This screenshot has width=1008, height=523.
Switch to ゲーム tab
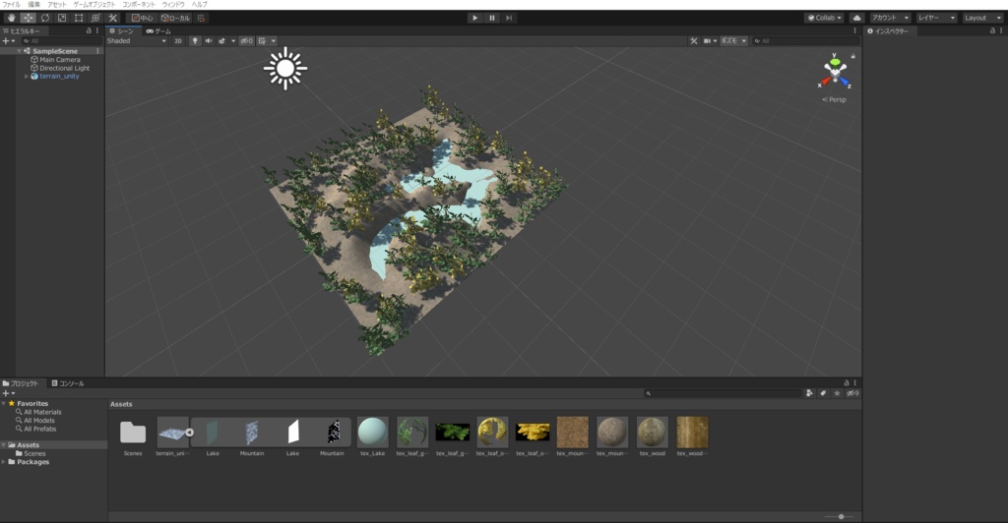pyautogui.click(x=158, y=30)
